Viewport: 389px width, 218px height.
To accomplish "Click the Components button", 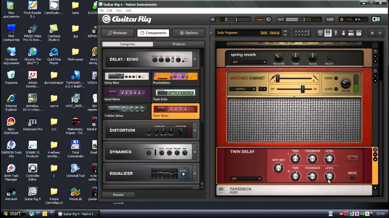I will (x=154, y=33).
